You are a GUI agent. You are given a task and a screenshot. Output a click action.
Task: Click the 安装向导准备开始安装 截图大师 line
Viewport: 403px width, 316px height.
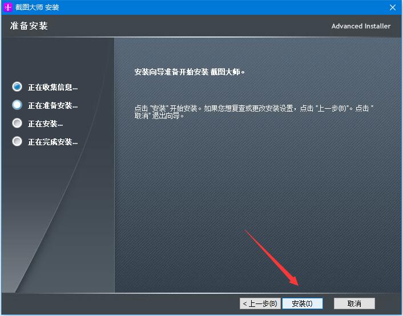(190, 72)
